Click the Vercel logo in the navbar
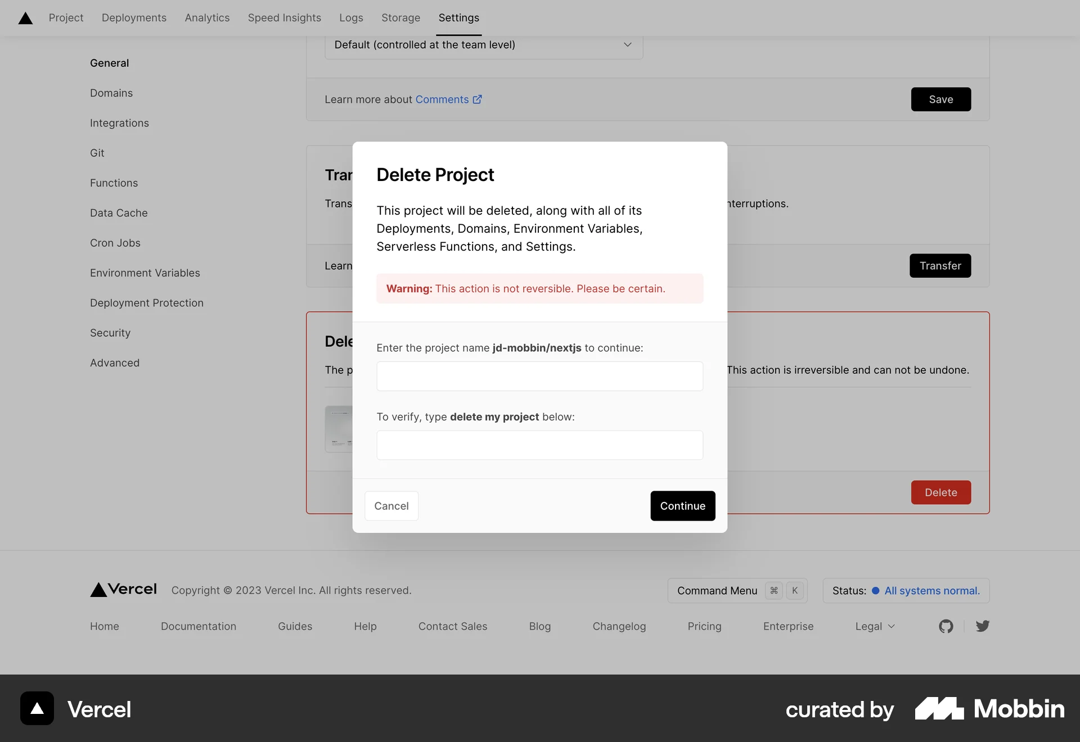The image size is (1080, 742). 25,18
